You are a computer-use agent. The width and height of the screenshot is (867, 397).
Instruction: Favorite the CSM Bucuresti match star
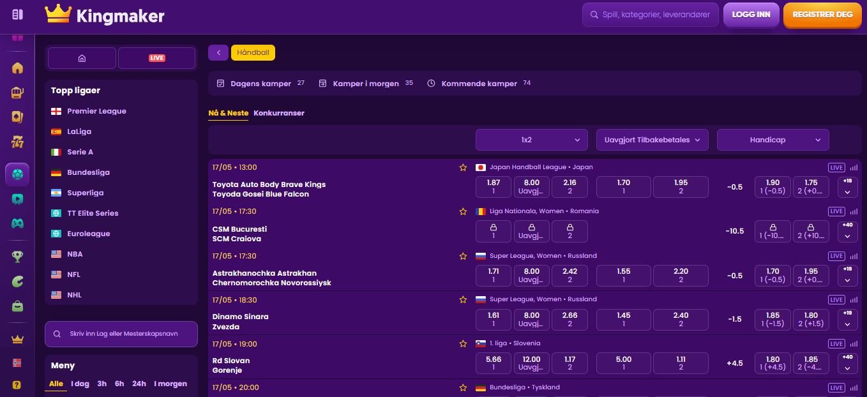(463, 211)
